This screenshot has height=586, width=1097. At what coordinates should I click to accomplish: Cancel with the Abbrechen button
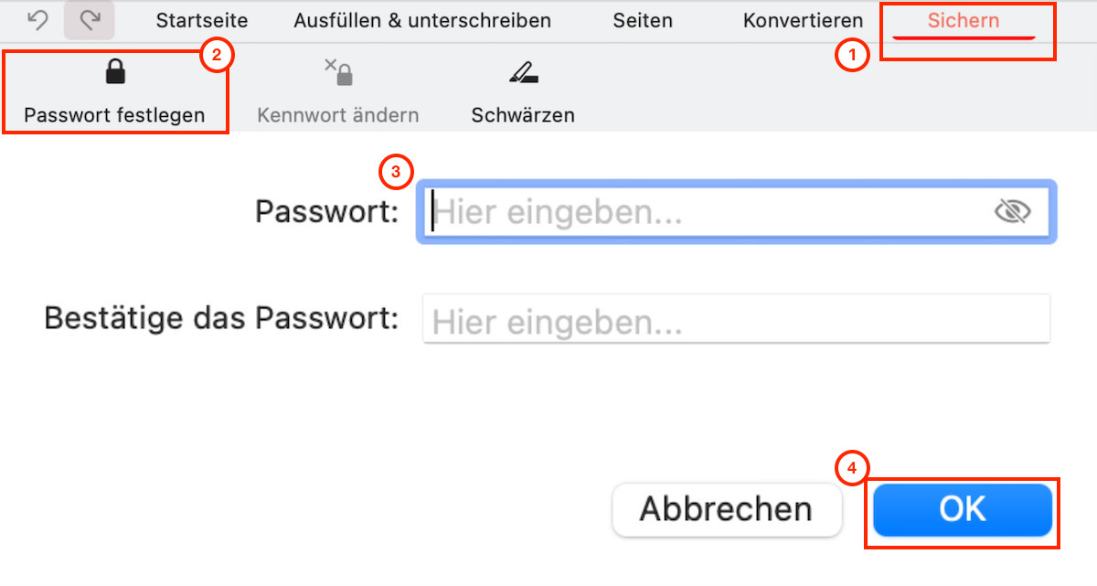point(727,509)
